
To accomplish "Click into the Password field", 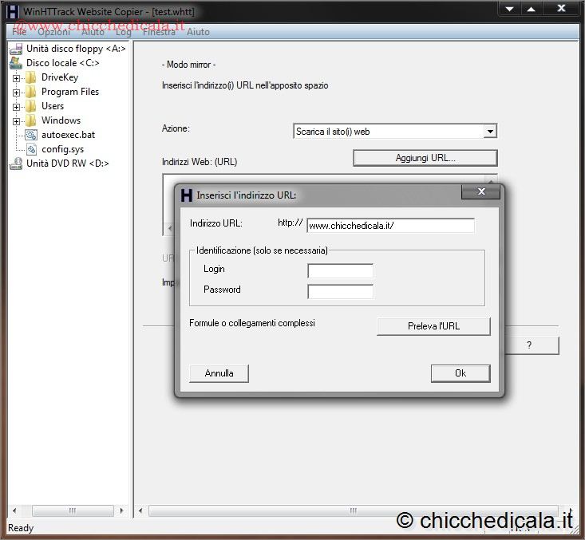I will coord(340,291).
